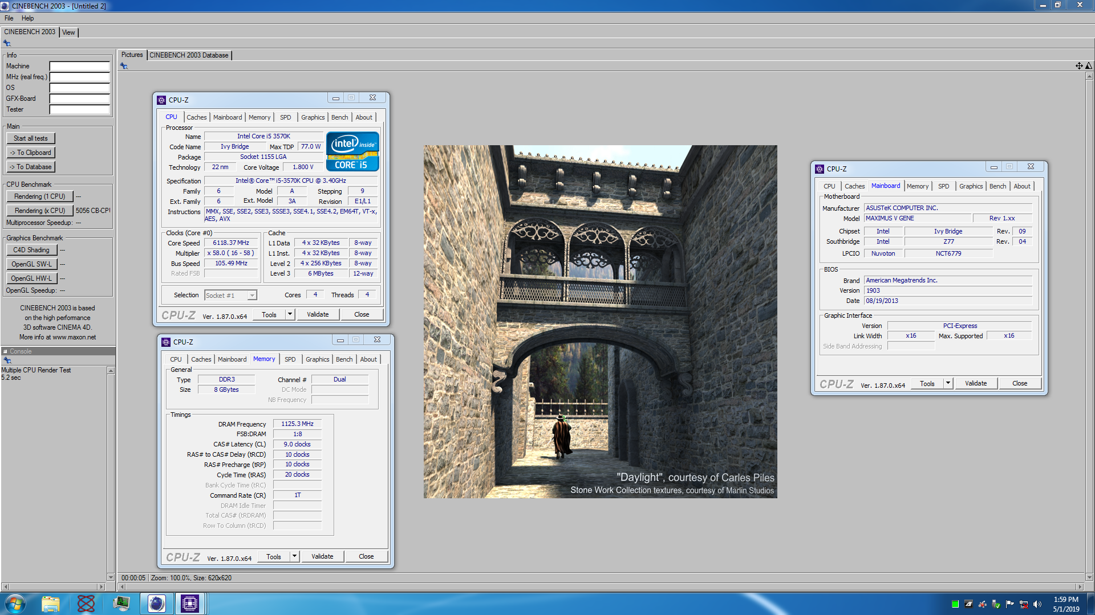Viewport: 1095px width, 615px height.
Task: Click picture area vertical scrollbar up arrow
Action: [x=1089, y=76]
